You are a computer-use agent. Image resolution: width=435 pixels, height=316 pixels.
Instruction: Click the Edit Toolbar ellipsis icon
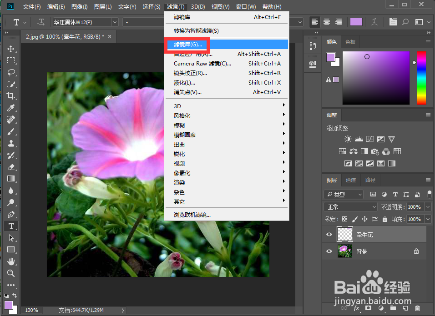click(x=11, y=285)
